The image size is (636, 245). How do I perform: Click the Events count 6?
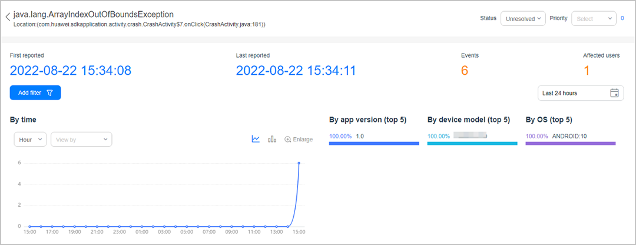tap(465, 71)
